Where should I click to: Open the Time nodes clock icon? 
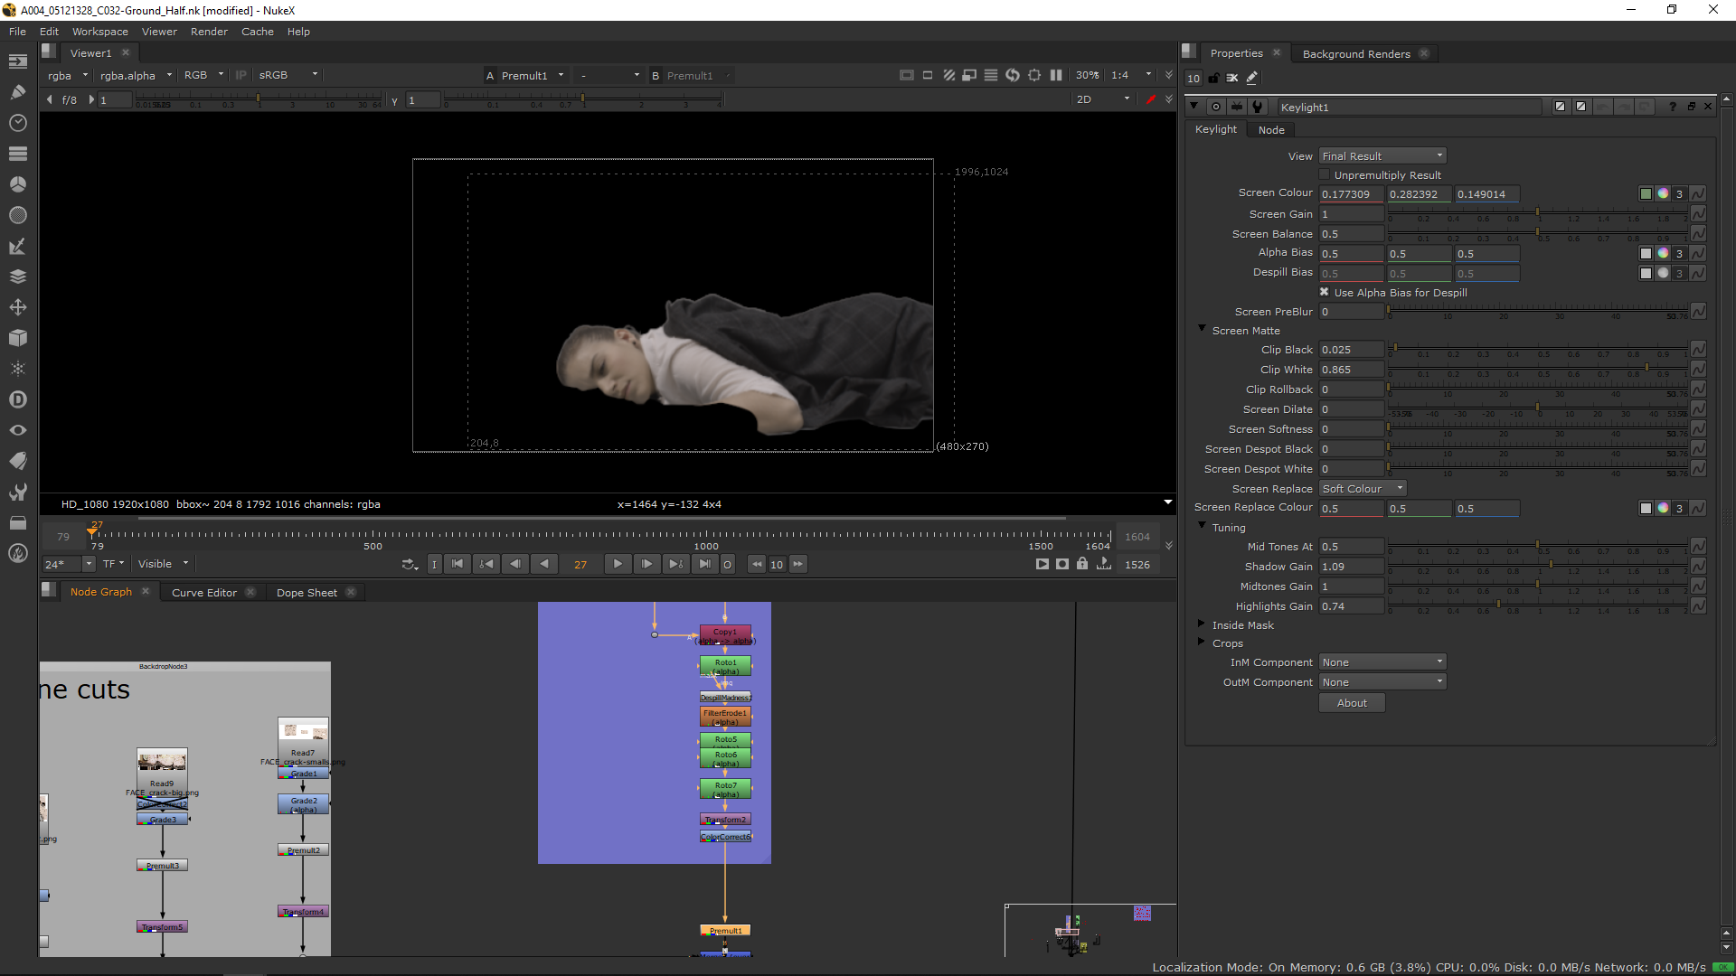coord(17,122)
